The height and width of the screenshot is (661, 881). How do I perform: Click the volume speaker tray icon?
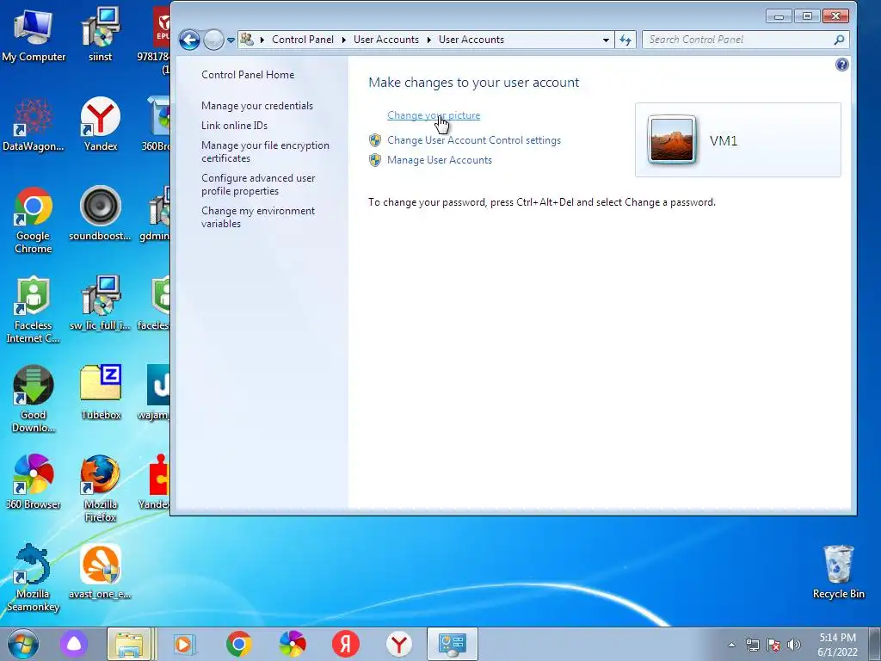tap(794, 645)
